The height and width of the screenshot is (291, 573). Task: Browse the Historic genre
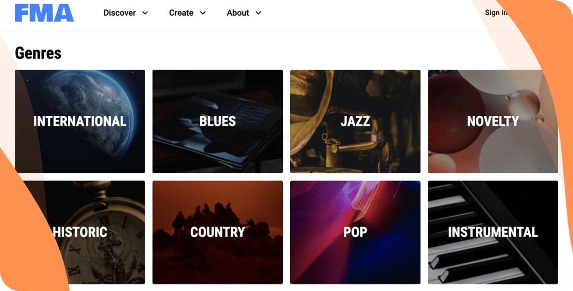pos(79,232)
